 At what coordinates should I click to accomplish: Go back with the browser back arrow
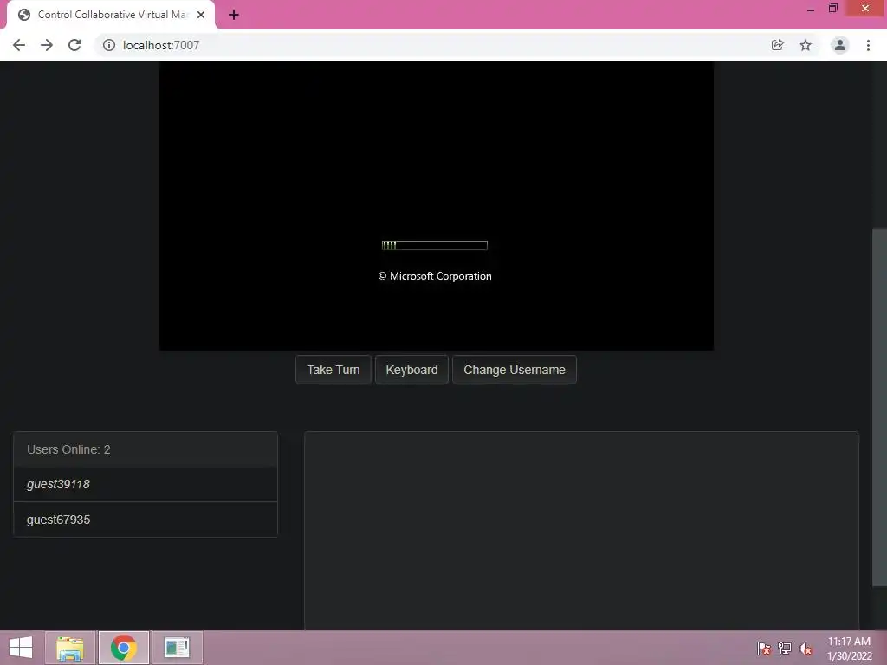click(x=19, y=45)
